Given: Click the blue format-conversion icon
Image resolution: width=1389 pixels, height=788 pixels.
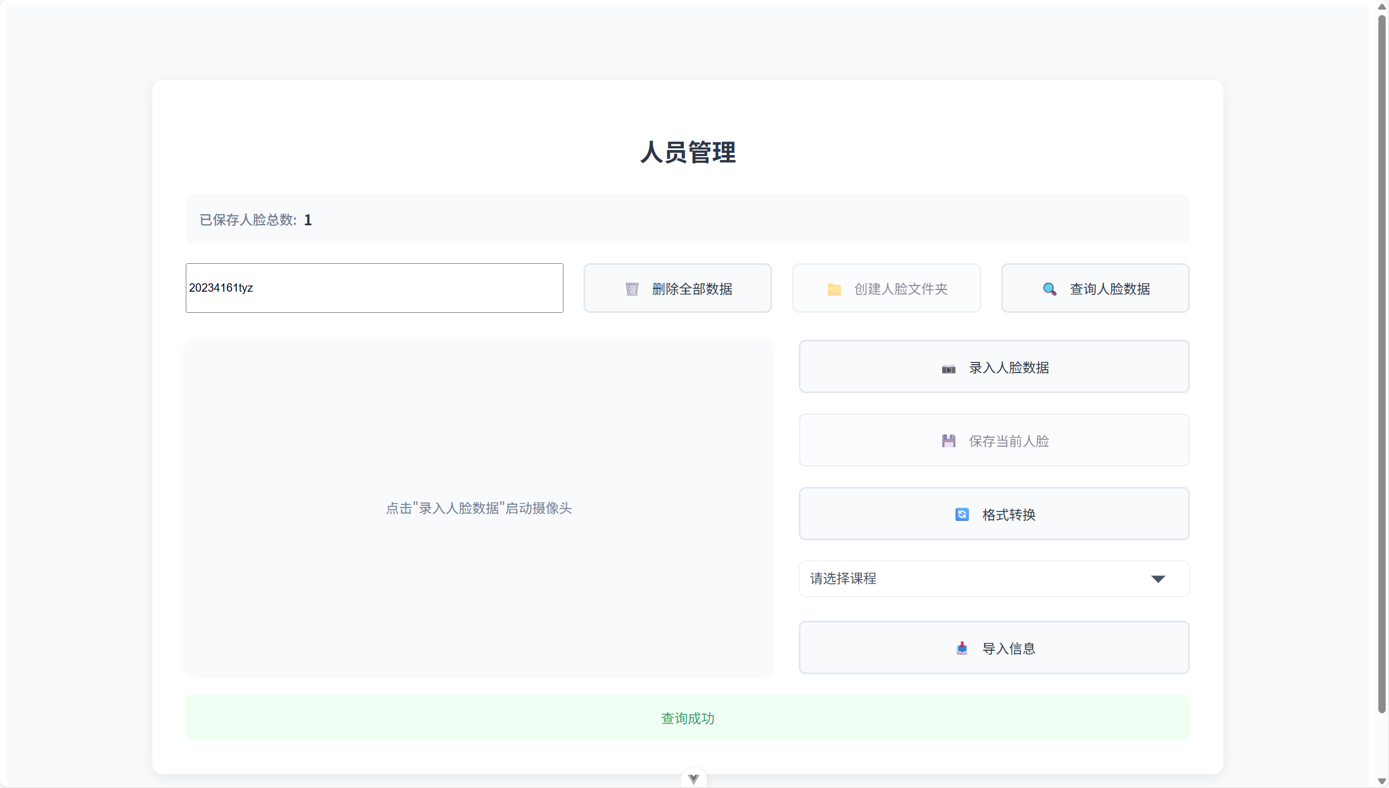Looking at the screenshot, I should coord(962,514).
